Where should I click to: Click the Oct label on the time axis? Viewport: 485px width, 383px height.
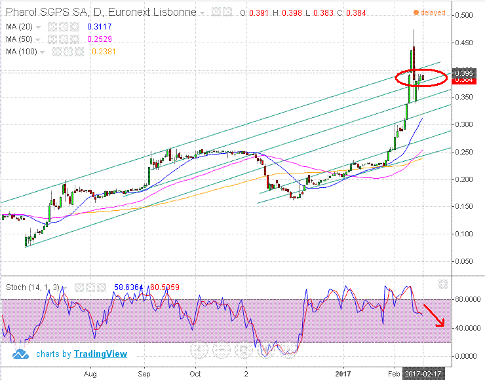pyautogui.click(x=195, y=374)
